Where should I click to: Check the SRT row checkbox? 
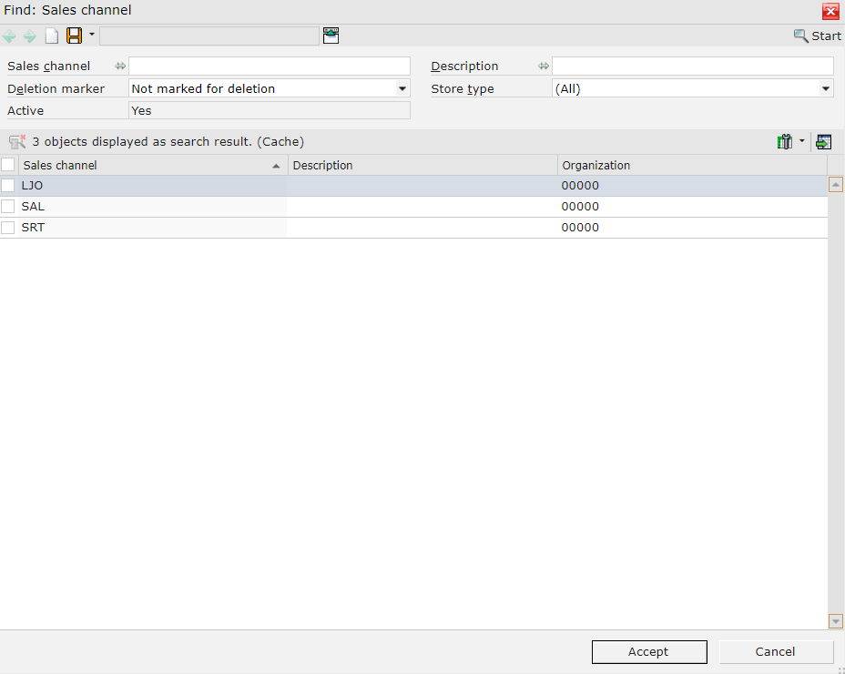coord(8,228)
